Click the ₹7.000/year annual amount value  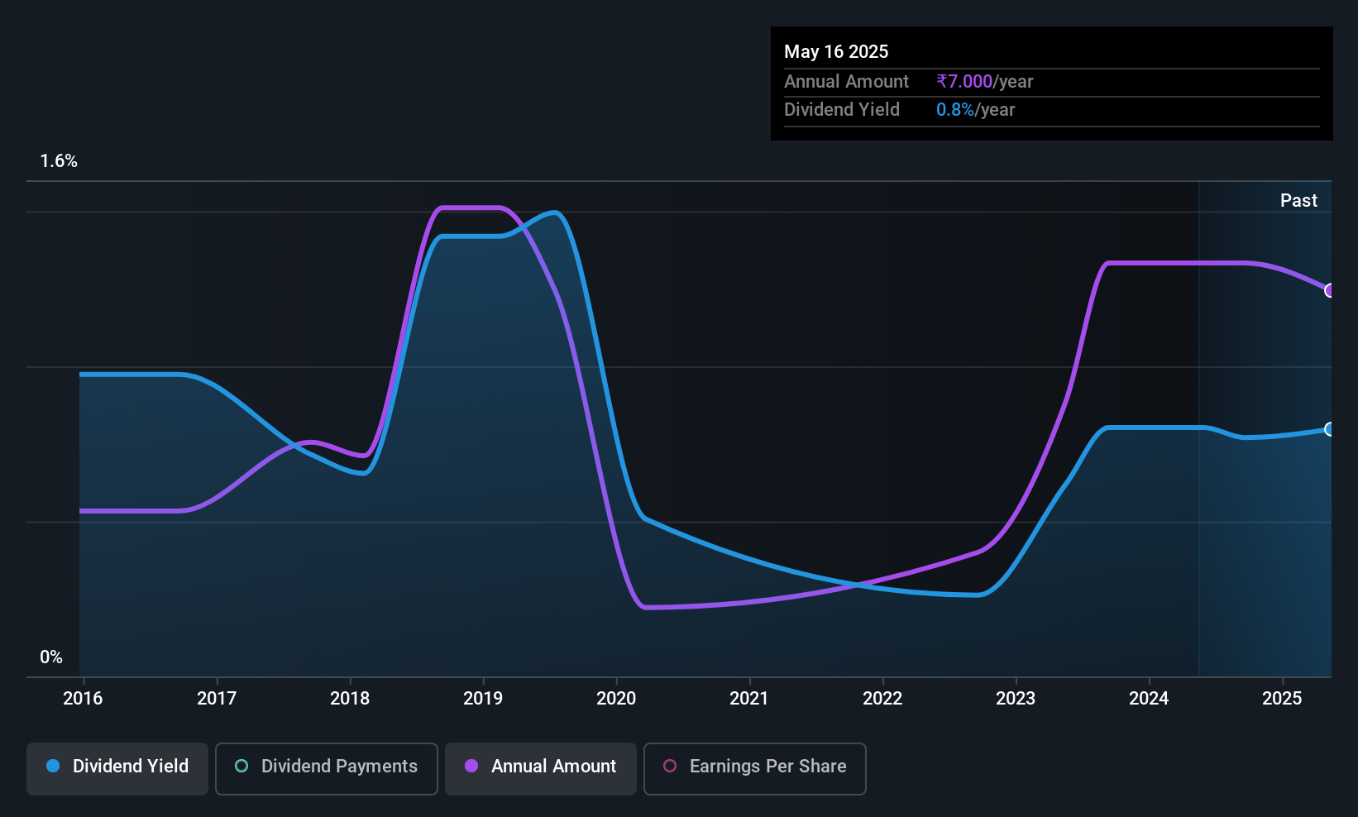984,81
